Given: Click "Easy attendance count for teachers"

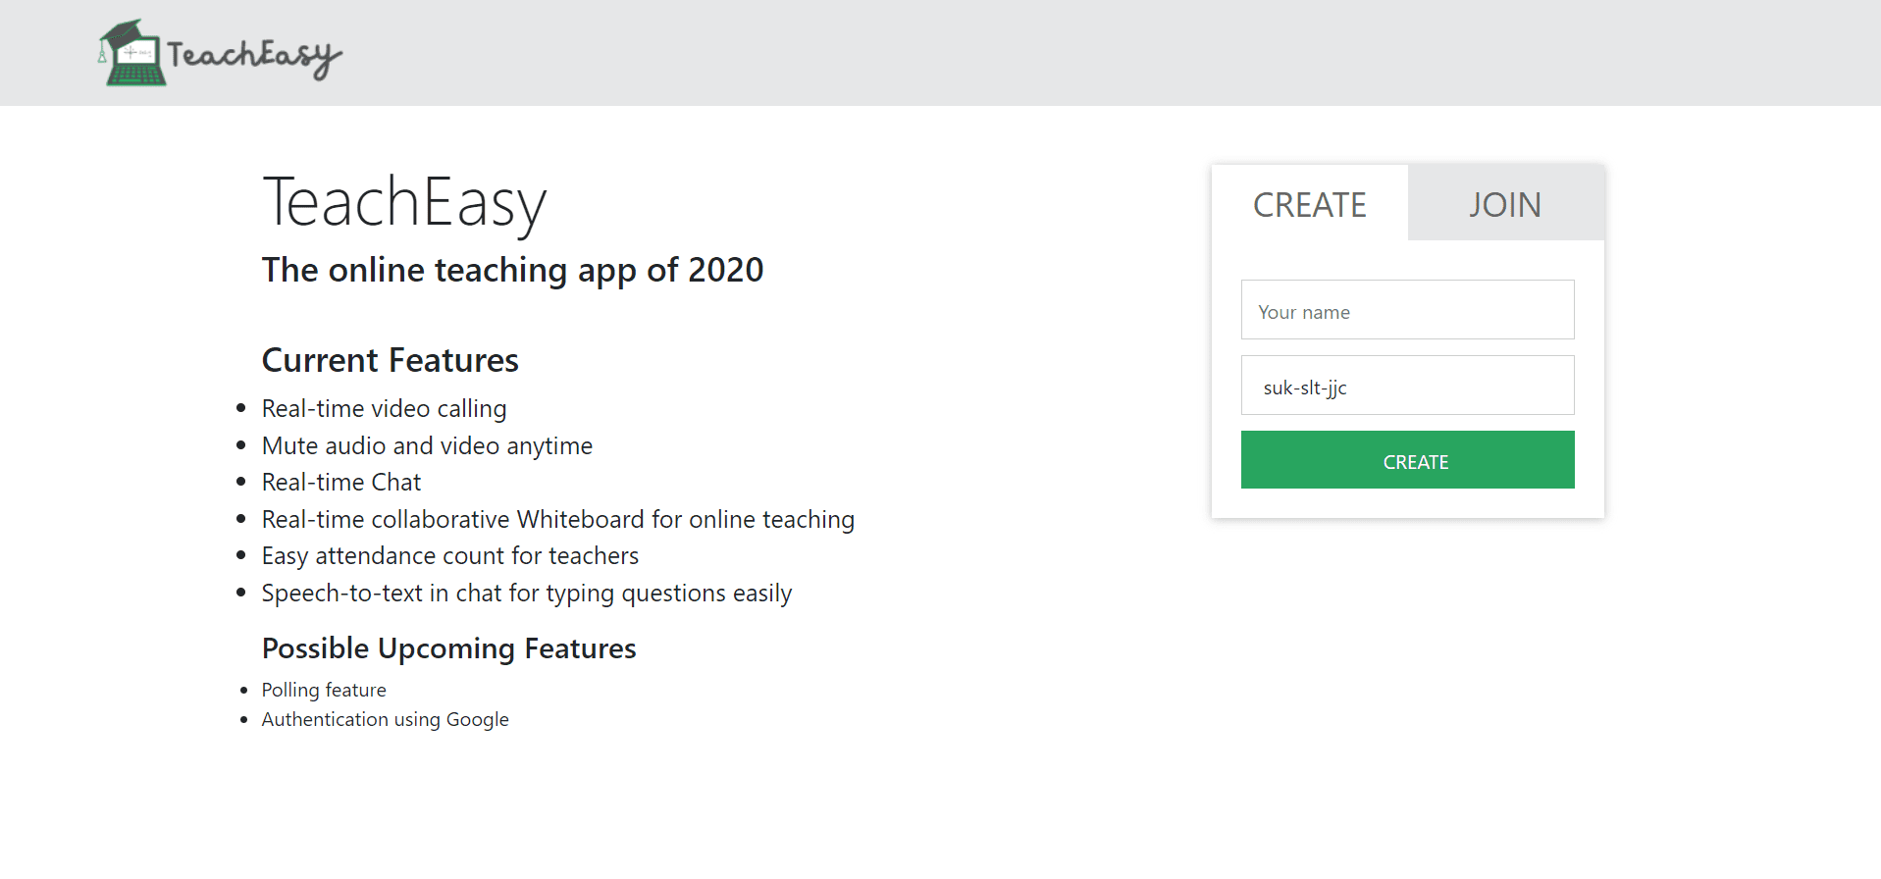Looking at the screenshot, I should click(x=449, y=555).
